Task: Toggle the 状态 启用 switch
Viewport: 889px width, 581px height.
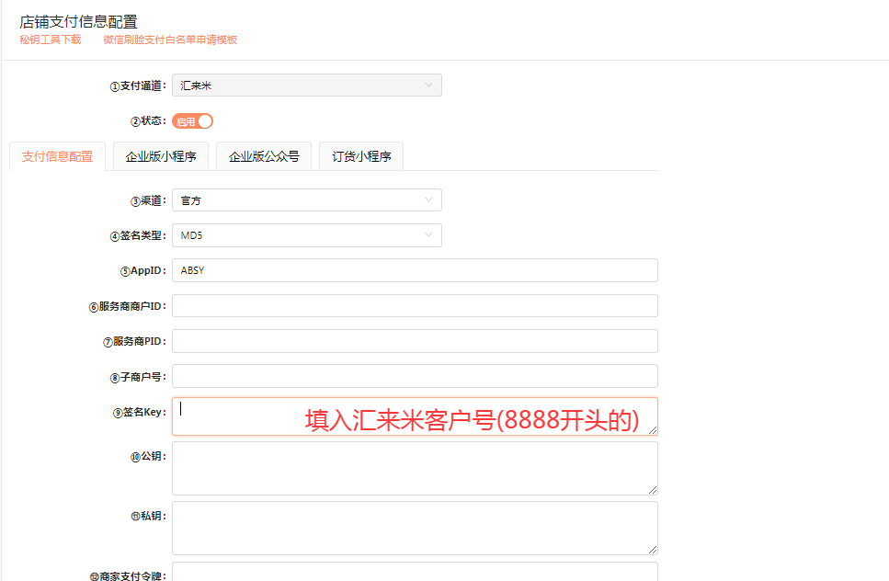Action: tap(193, 121)
